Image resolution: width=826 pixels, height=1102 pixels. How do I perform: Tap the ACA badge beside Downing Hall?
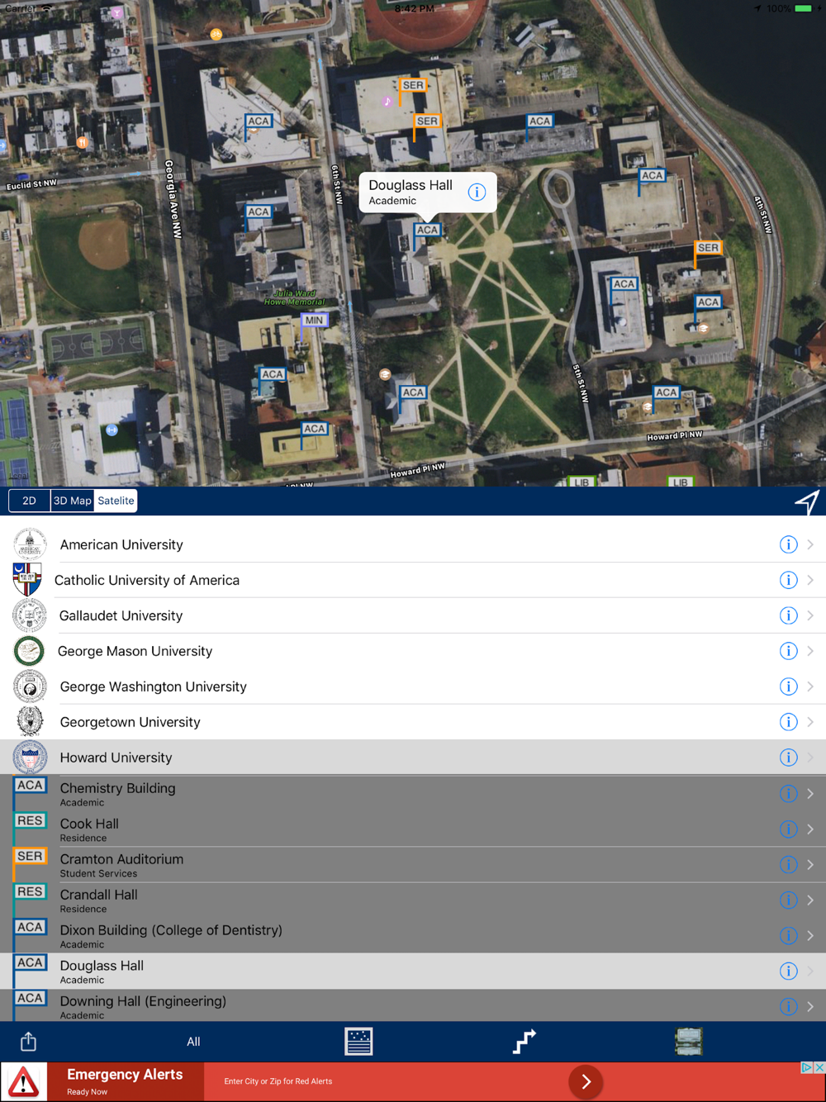click(x=30, y=999)
